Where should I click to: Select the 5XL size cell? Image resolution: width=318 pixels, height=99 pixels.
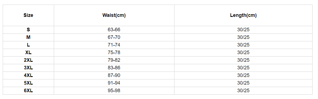[28, 83]
